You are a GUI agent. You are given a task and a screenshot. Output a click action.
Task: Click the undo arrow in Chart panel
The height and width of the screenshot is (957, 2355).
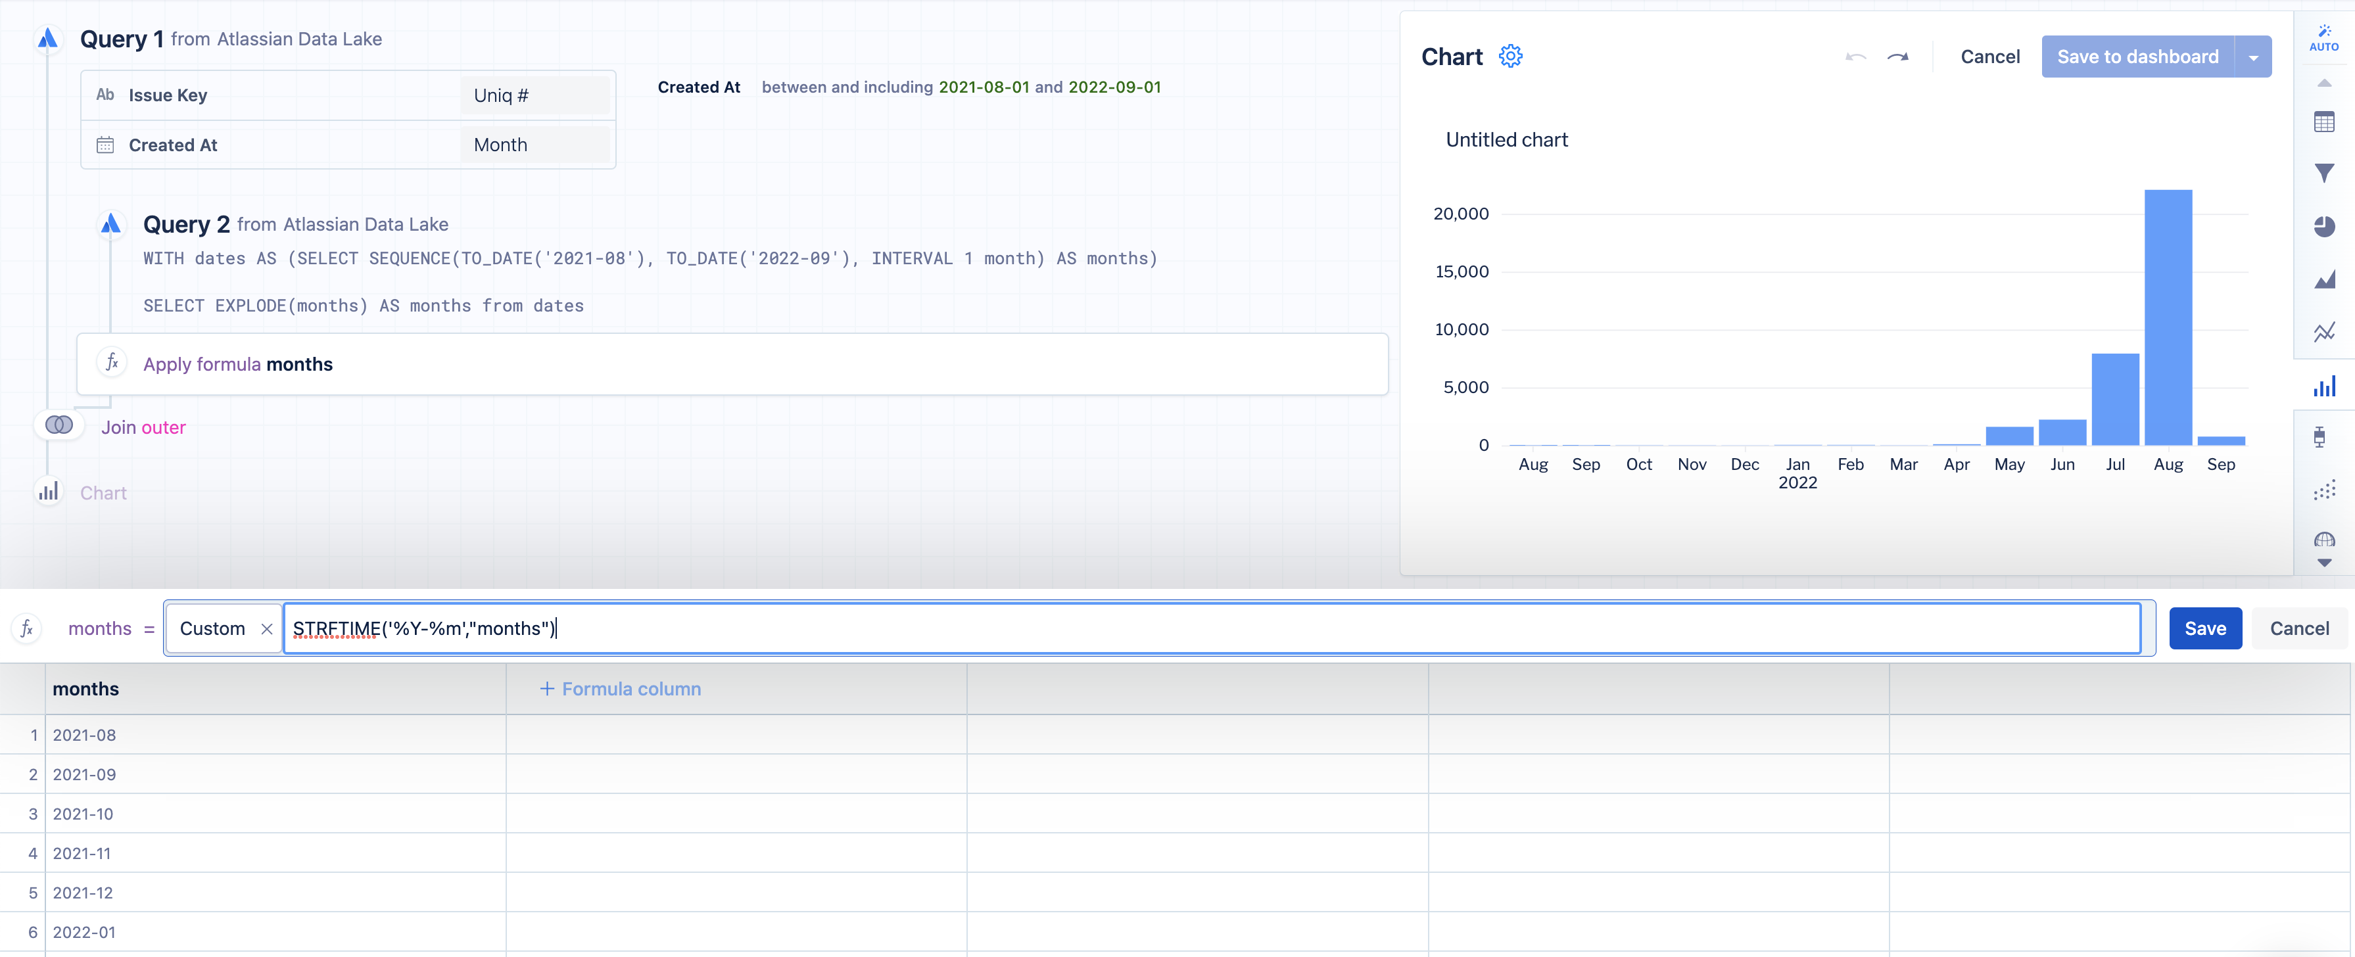tap(1855, 57)
